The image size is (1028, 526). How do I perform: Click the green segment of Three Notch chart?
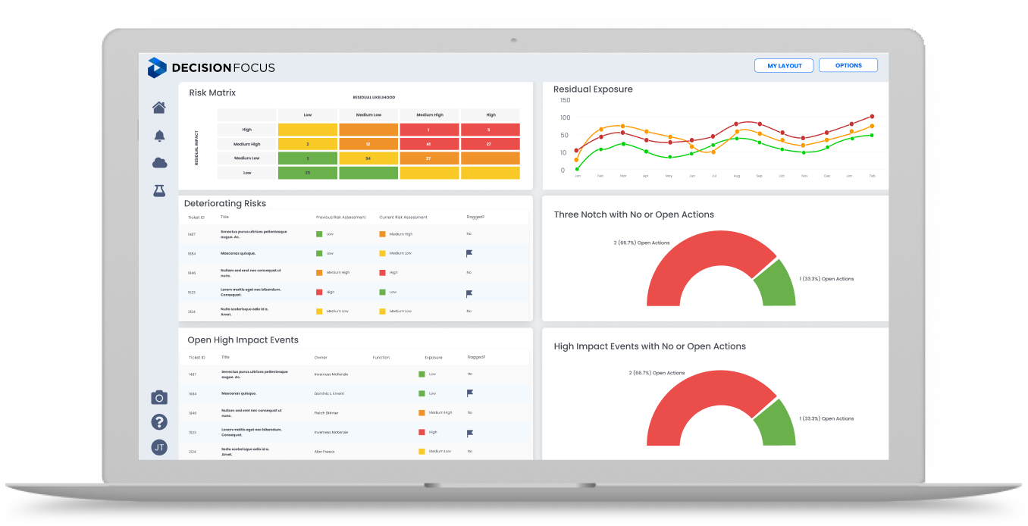click(774, 282)
